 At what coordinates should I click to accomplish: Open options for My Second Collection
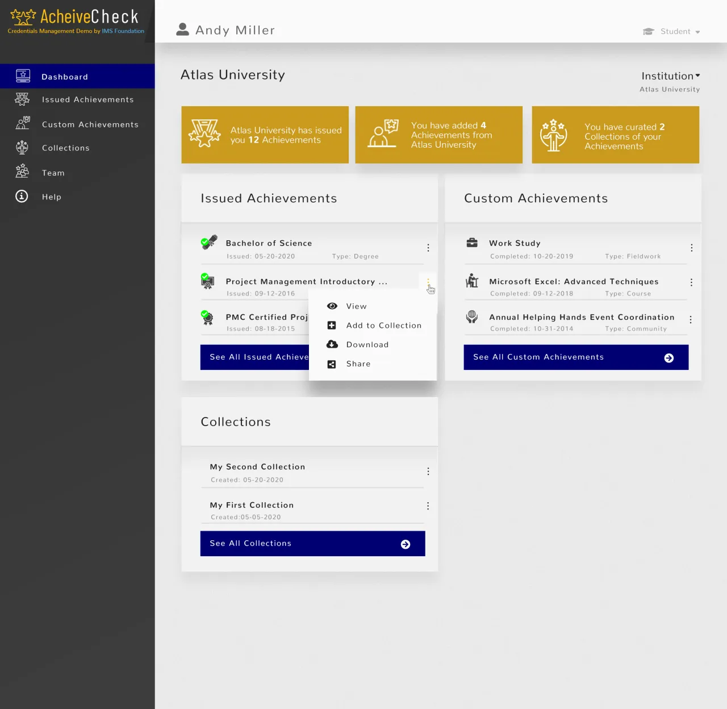428,472
